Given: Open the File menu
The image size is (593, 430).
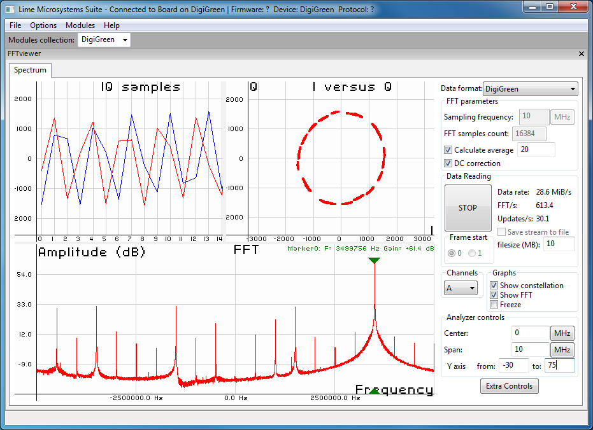Looking at the screenshot, I should 15,25.
